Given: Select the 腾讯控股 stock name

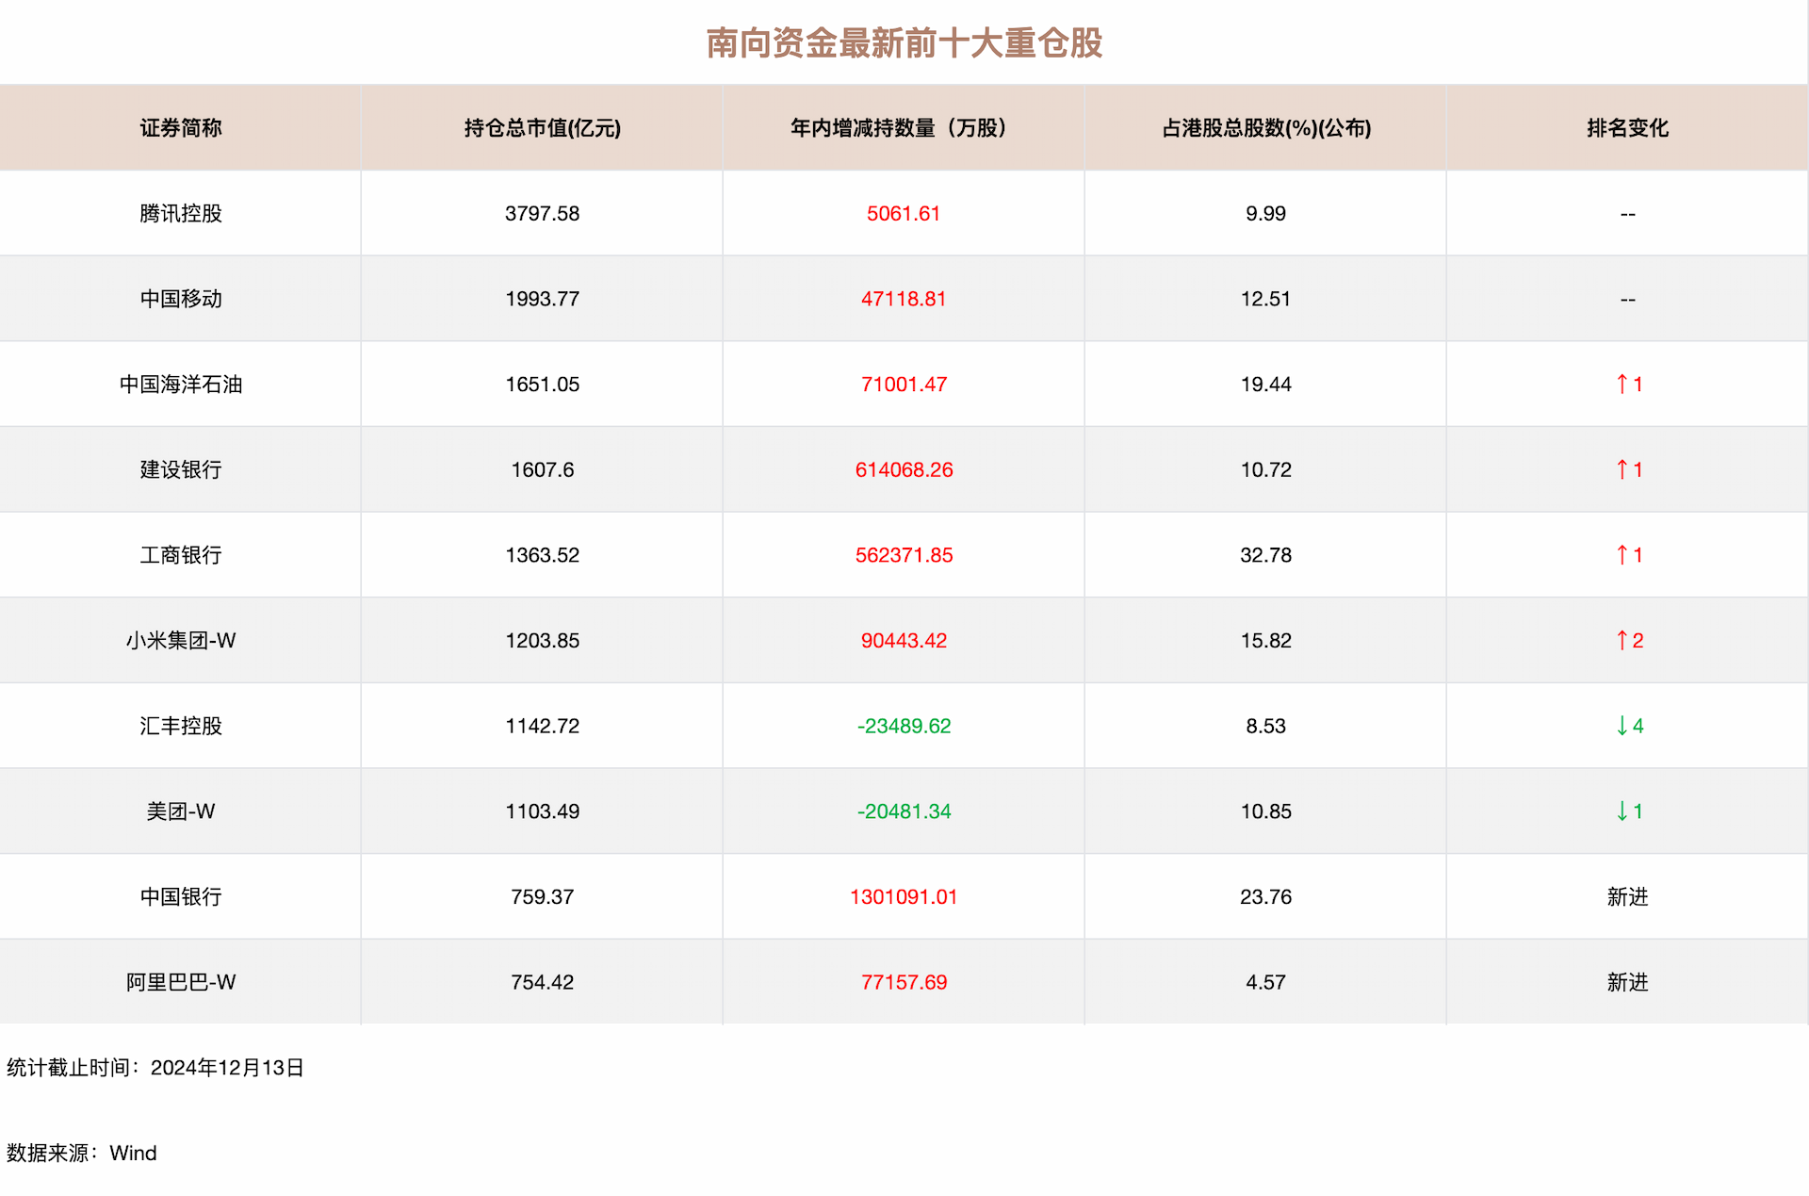Looking at the screenshot, I should point(180,214).
